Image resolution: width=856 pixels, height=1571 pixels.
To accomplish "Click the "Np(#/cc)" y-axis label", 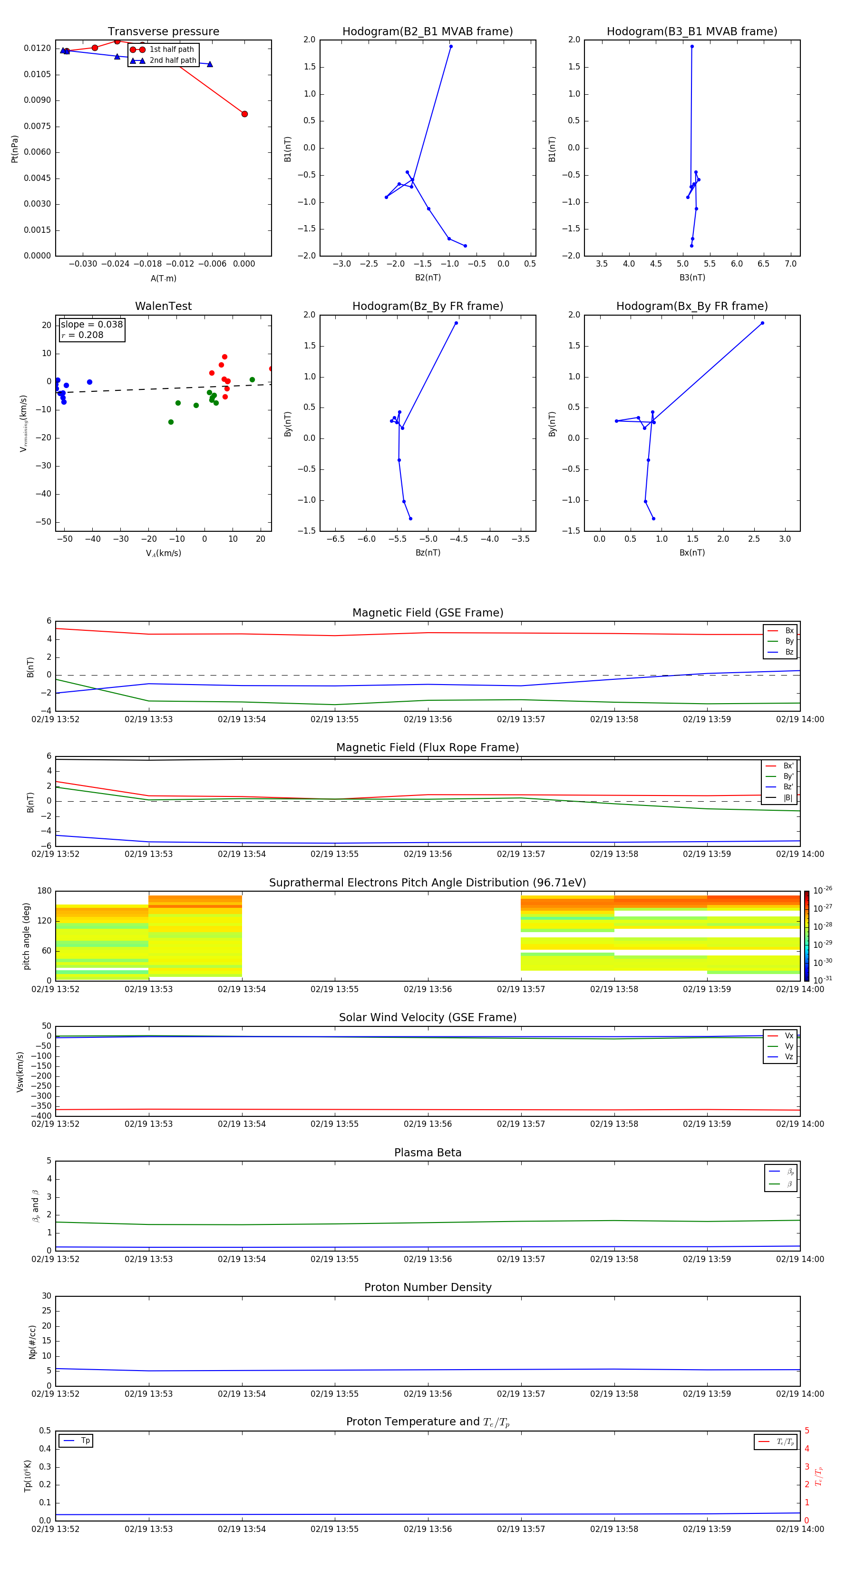I will click(32, 1342).
